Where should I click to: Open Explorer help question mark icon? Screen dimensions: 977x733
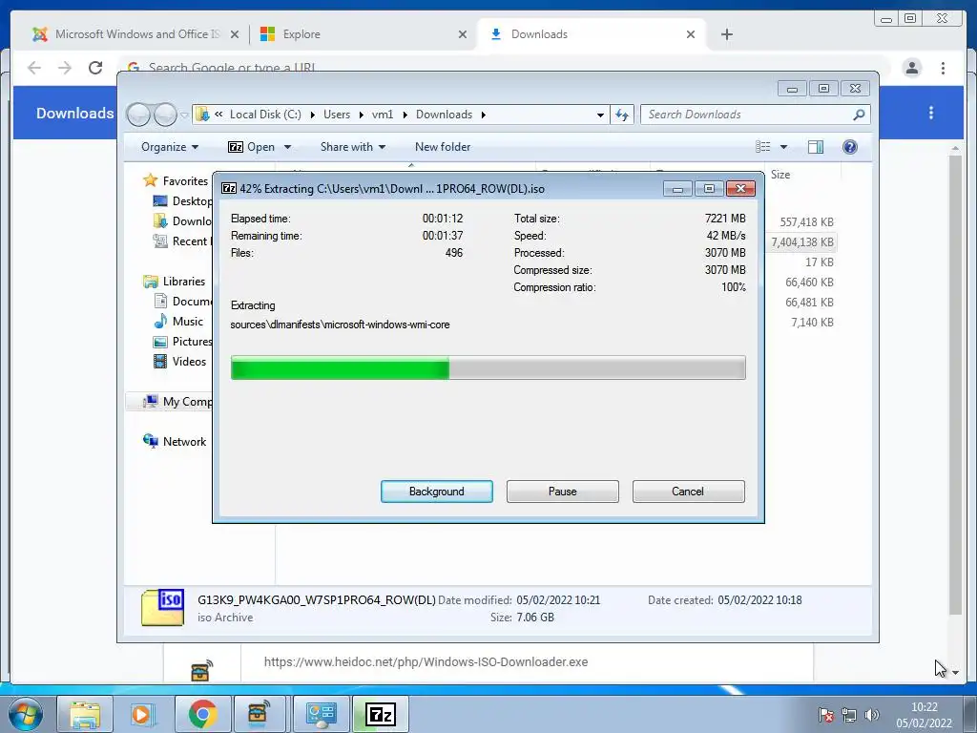click(x=849, y=146)
